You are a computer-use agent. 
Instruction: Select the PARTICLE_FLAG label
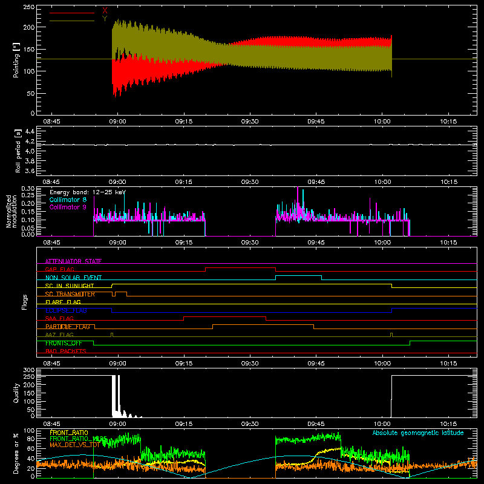68,327
